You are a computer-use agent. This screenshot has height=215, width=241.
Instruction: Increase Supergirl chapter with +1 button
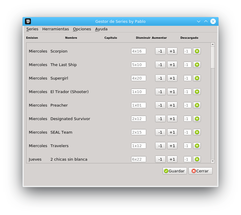(x=172, y=78)
